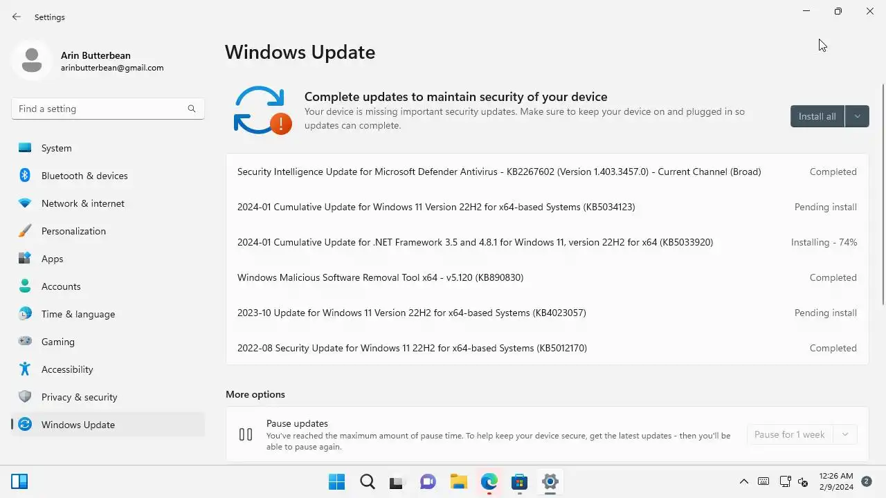886x498 pixels.
Task: Click the pause icon beside Pause updates
Action: click(x=246, y=434)
